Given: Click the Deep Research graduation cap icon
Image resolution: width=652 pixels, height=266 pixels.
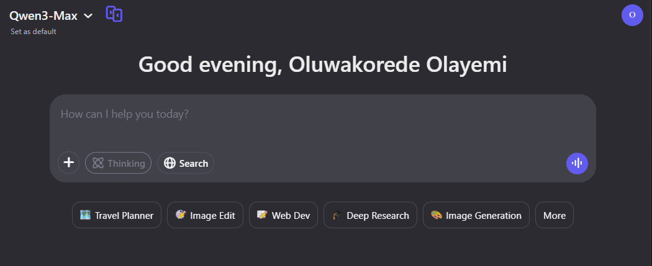Looking at the screenshot, I should pos(337,215).
